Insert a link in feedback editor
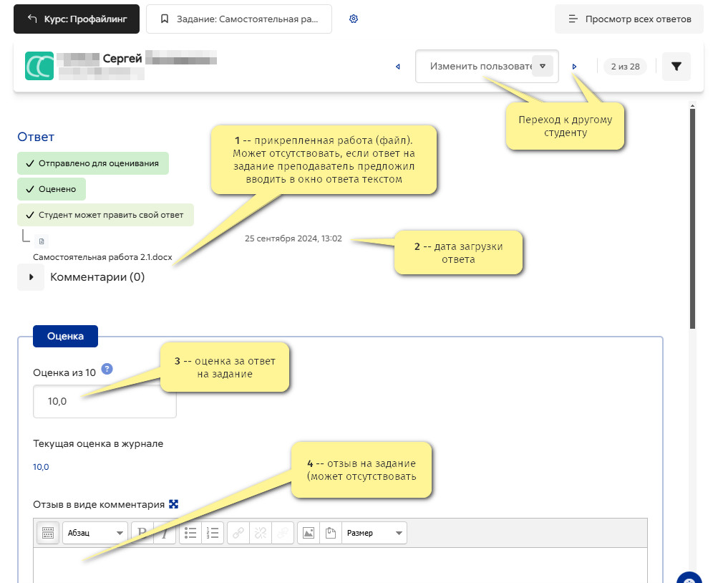718x583 pixels. (238, 533)
